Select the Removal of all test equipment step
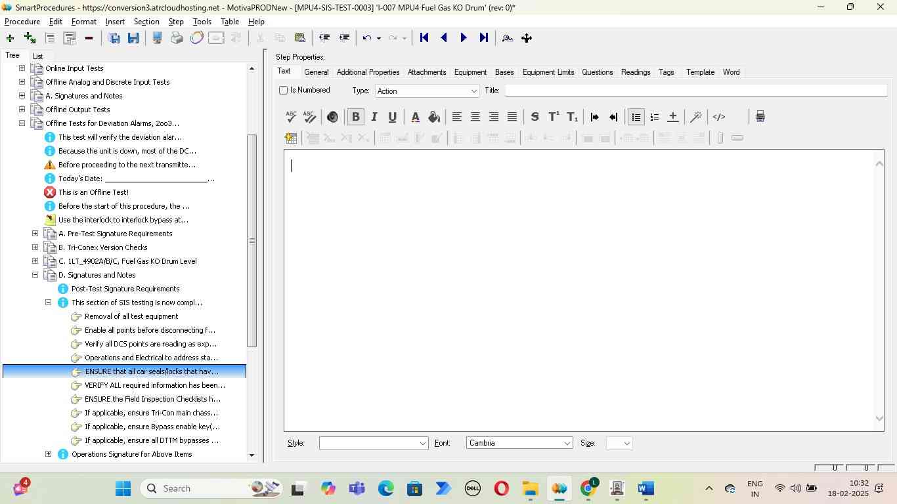This screenshot has height=504, width=897. (131, 316)
